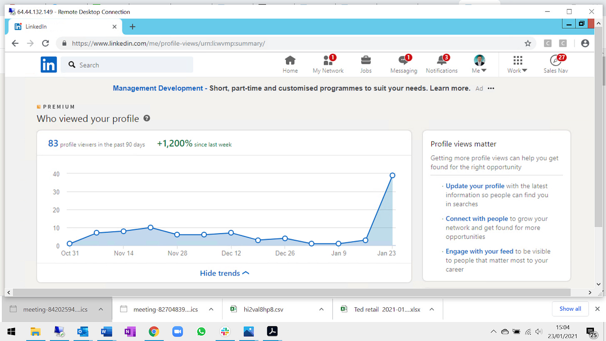Image resolution: width=606 pixels, height=341 pixels.
Task: Open Windows Start menu
Action: pos(12,331)
